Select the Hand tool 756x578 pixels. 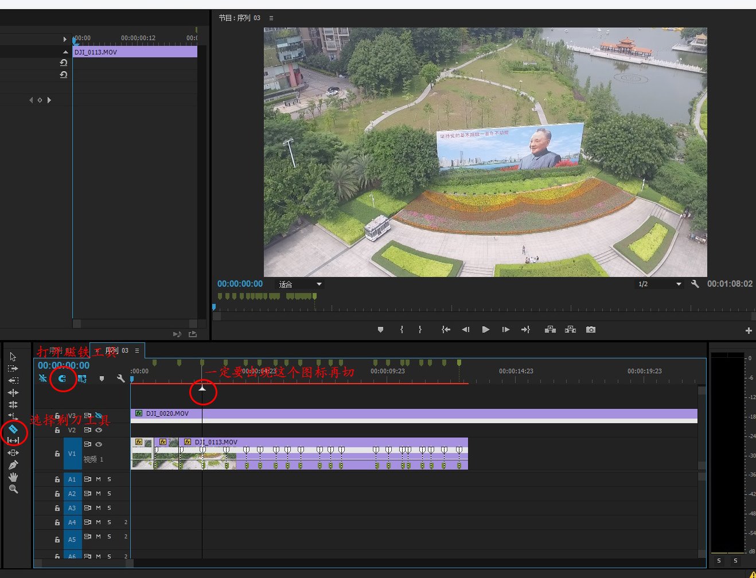pos(13,477)
